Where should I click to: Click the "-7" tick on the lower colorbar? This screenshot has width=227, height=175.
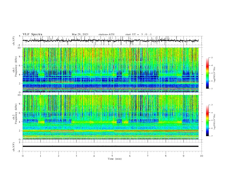211,136
